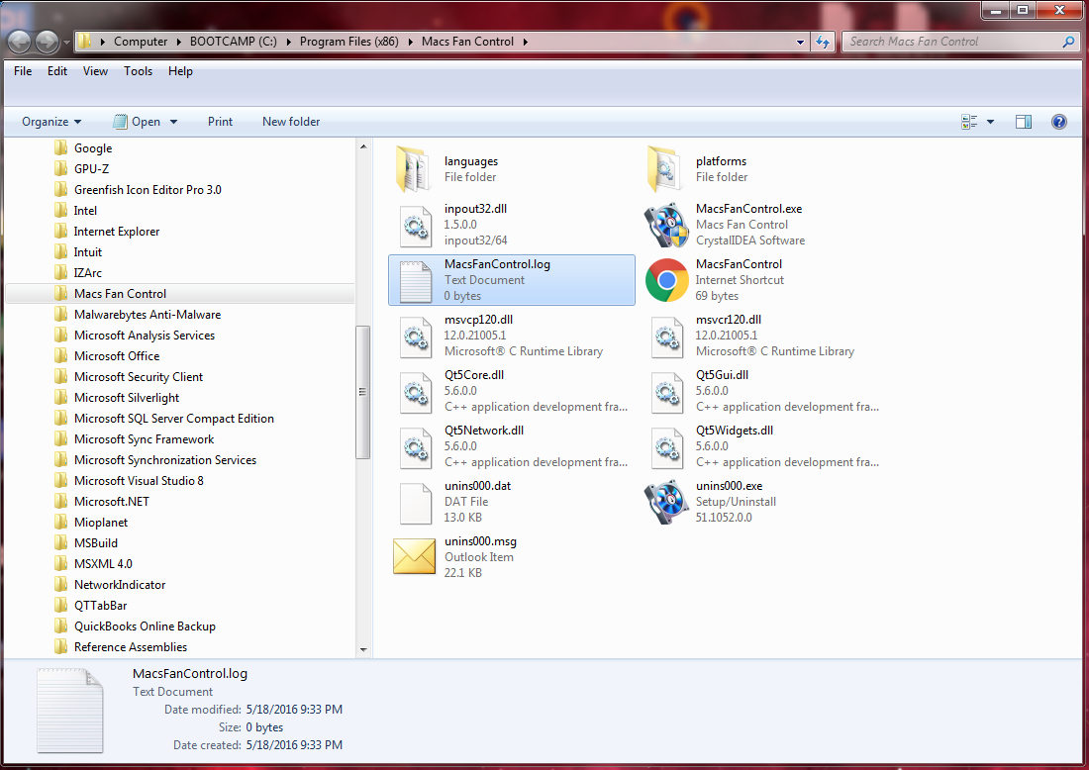
Task: Click the Print toolbar button
Action: pos(220,122)
